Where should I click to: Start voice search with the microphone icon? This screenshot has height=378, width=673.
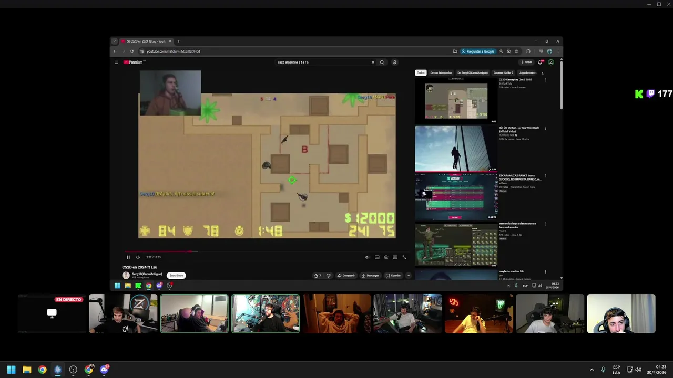click(394, 62)
